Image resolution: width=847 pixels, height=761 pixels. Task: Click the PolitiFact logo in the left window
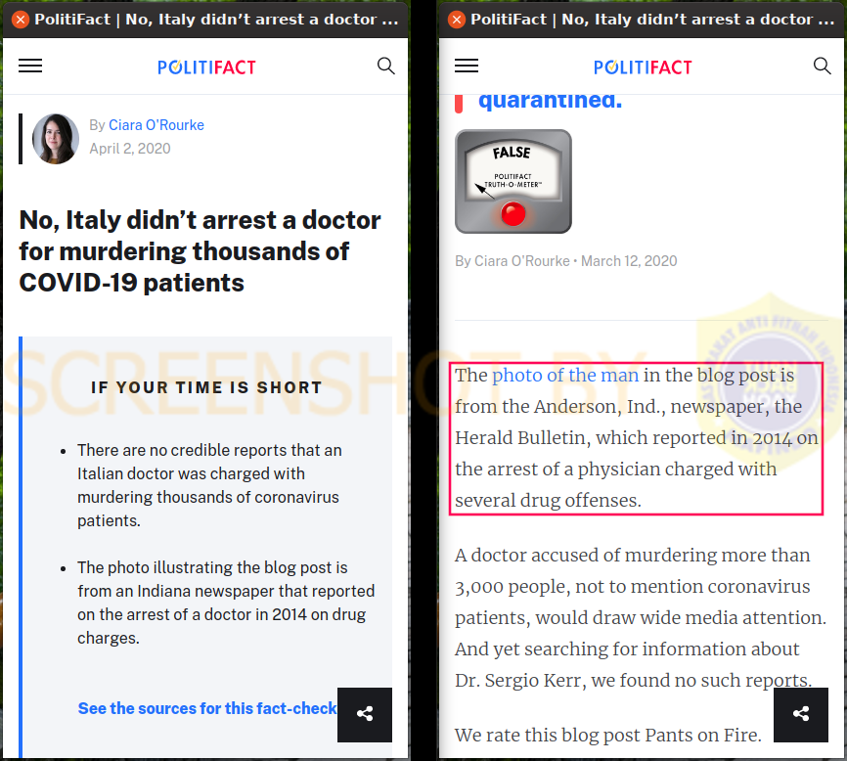click(x=206, y=67)
